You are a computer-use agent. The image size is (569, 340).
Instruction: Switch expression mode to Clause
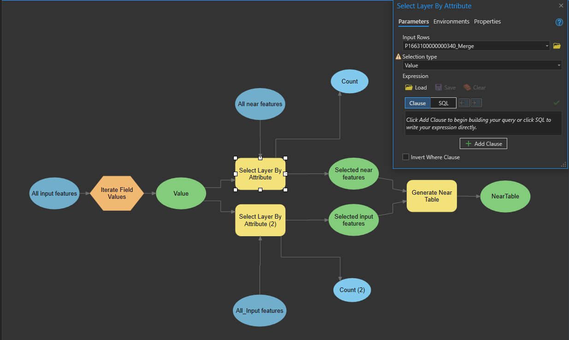pyautogui.click(x=418, y=103)
